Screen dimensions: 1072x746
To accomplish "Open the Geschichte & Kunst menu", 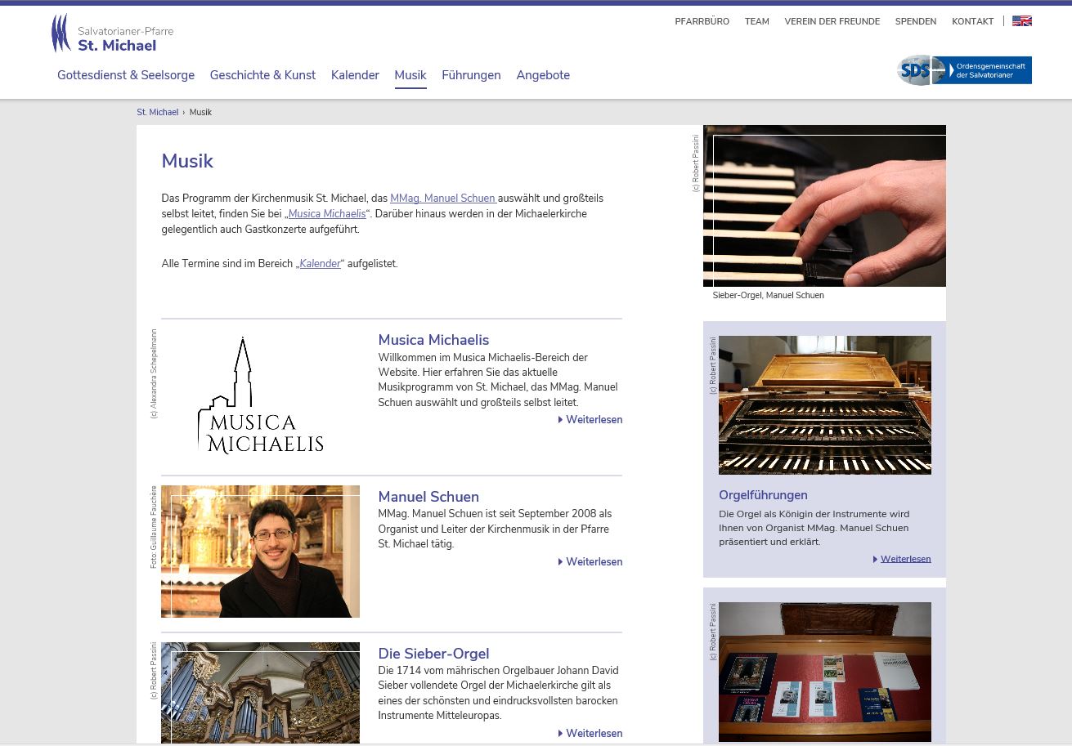I will coord(262,75).
